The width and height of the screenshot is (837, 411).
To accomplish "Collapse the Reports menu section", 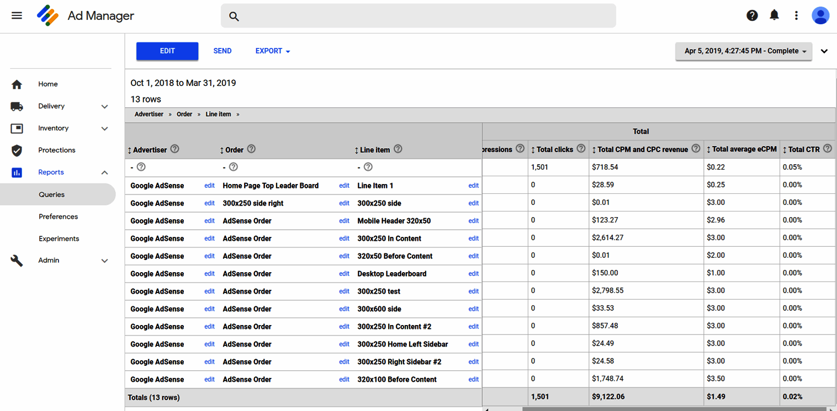I will [104, 172].
